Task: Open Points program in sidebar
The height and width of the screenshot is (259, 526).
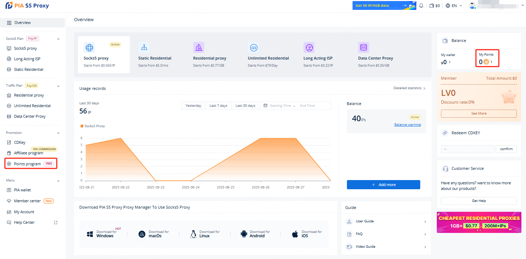Action: click(x=27, y=164)
